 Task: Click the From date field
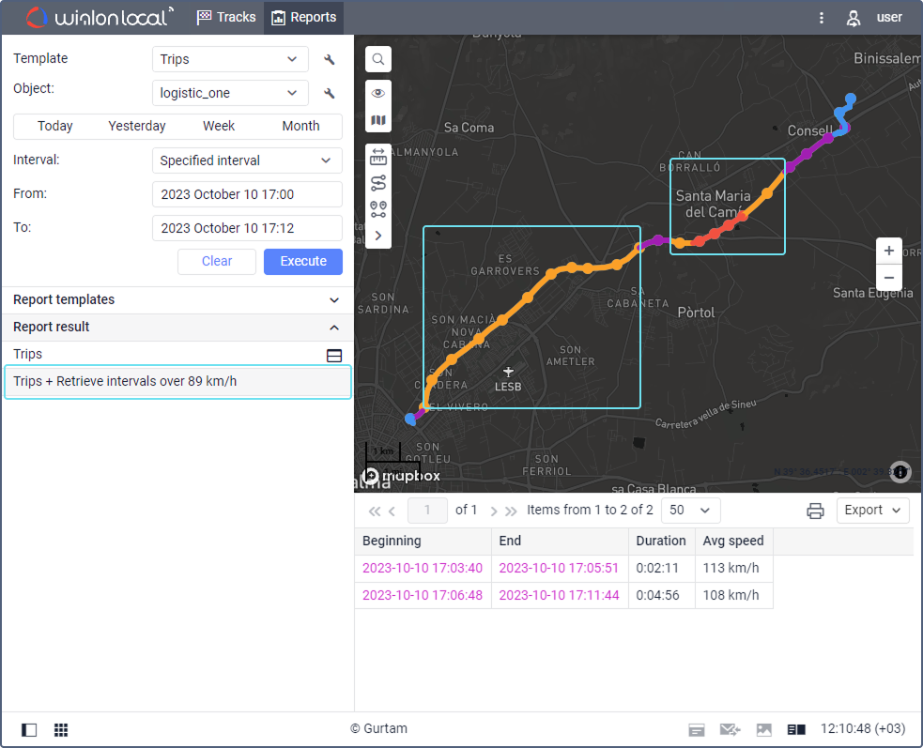point(247,194)
